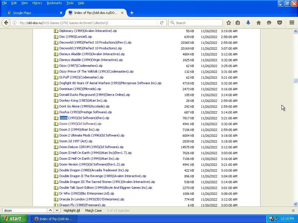This screenshot has width=298, height=223.
Task: Go to home page via house icon
Action: tap(259, 23)
